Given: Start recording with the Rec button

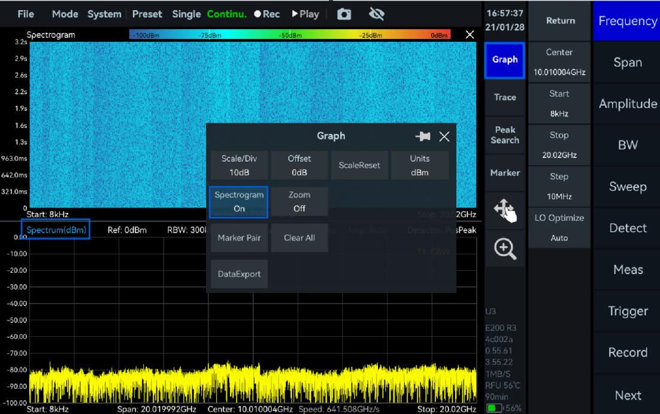Looking at the screenshot, I should click(x=267, y=14).
